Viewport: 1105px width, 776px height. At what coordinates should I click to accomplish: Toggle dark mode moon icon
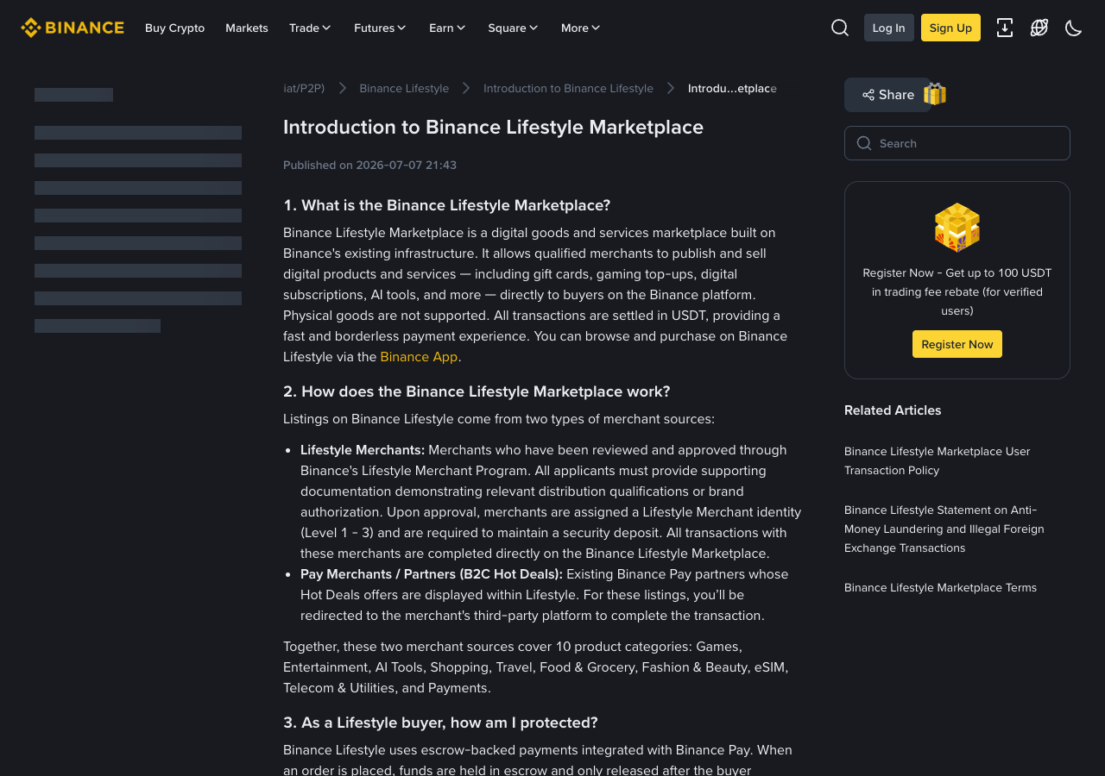(x=1074, y=28)
